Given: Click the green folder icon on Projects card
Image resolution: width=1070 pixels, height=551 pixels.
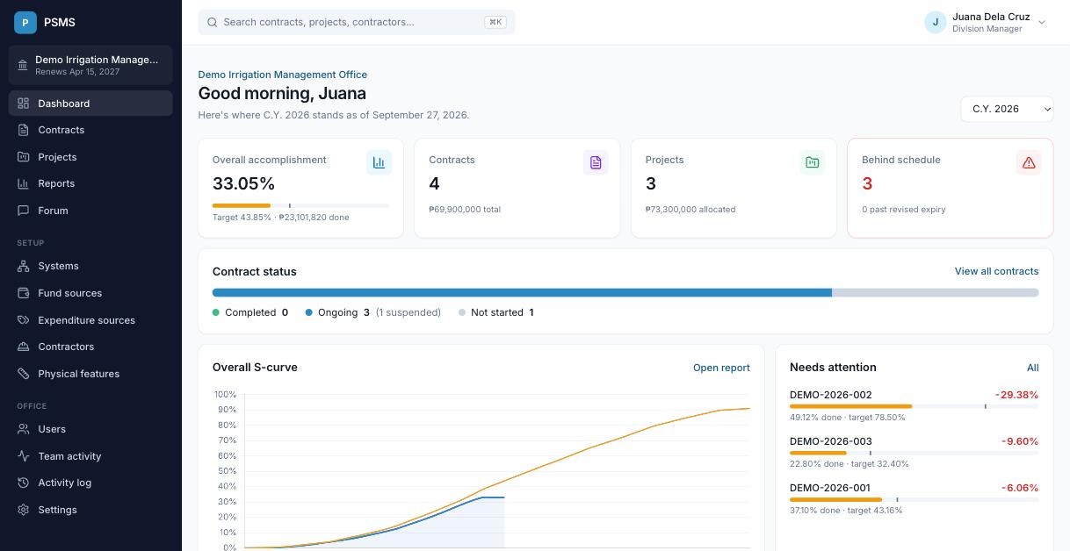Looking at the screenshot, I should (x=812, y=162).
